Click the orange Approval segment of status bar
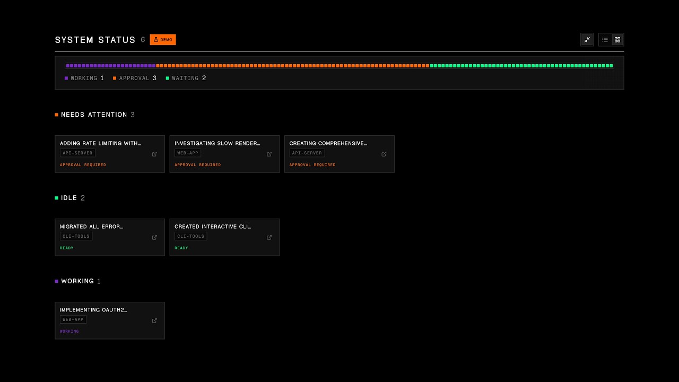 click(293, 66)
